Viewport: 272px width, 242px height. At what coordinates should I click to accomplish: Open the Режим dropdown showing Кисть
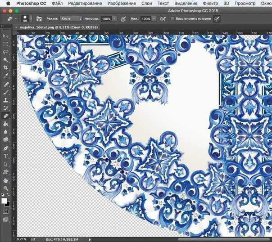tap(71, 19)
